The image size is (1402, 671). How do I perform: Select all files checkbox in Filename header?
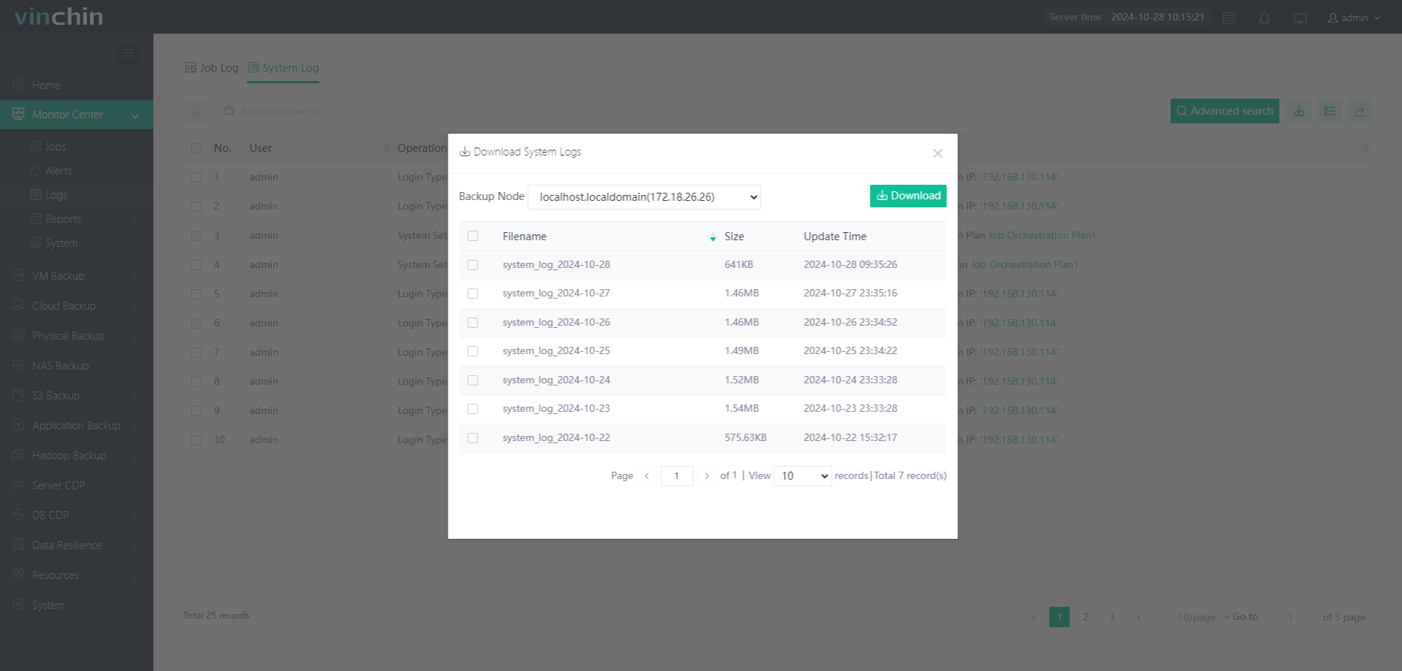[x=473, y=236]
